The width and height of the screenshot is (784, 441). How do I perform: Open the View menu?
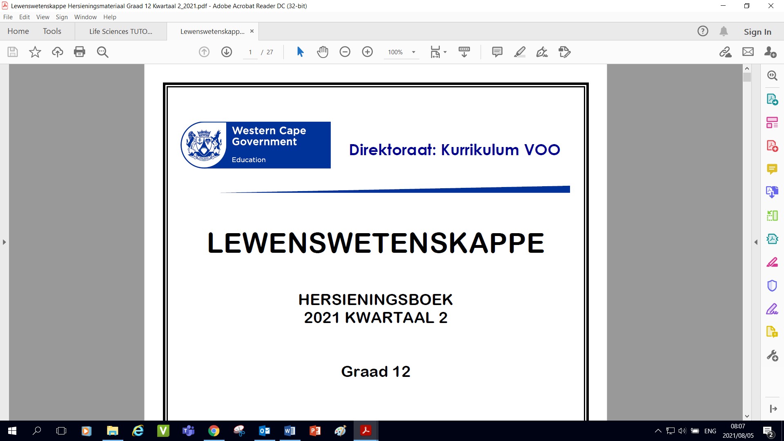click(42, 17)
